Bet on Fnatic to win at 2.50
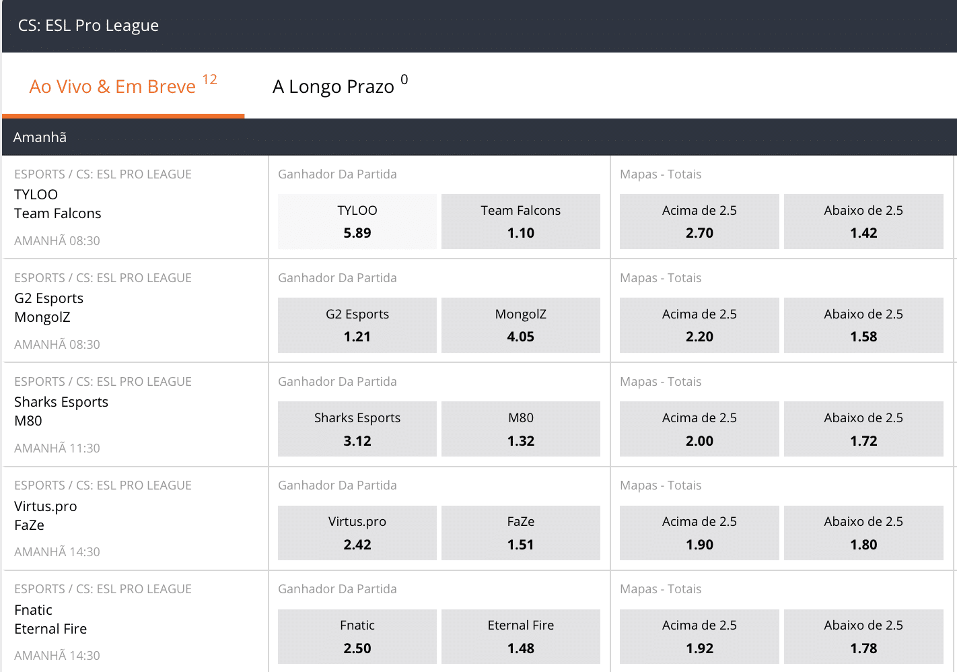The height and width of the screenshot is (672, 957). [x=357, y=636]
